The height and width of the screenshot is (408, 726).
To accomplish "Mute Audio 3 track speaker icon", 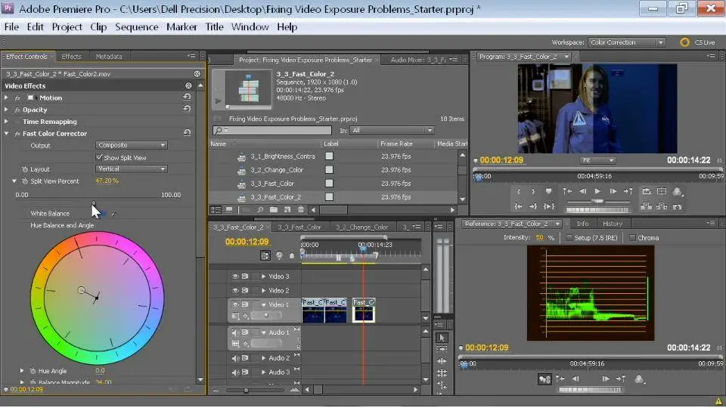I will click(235, 372).
